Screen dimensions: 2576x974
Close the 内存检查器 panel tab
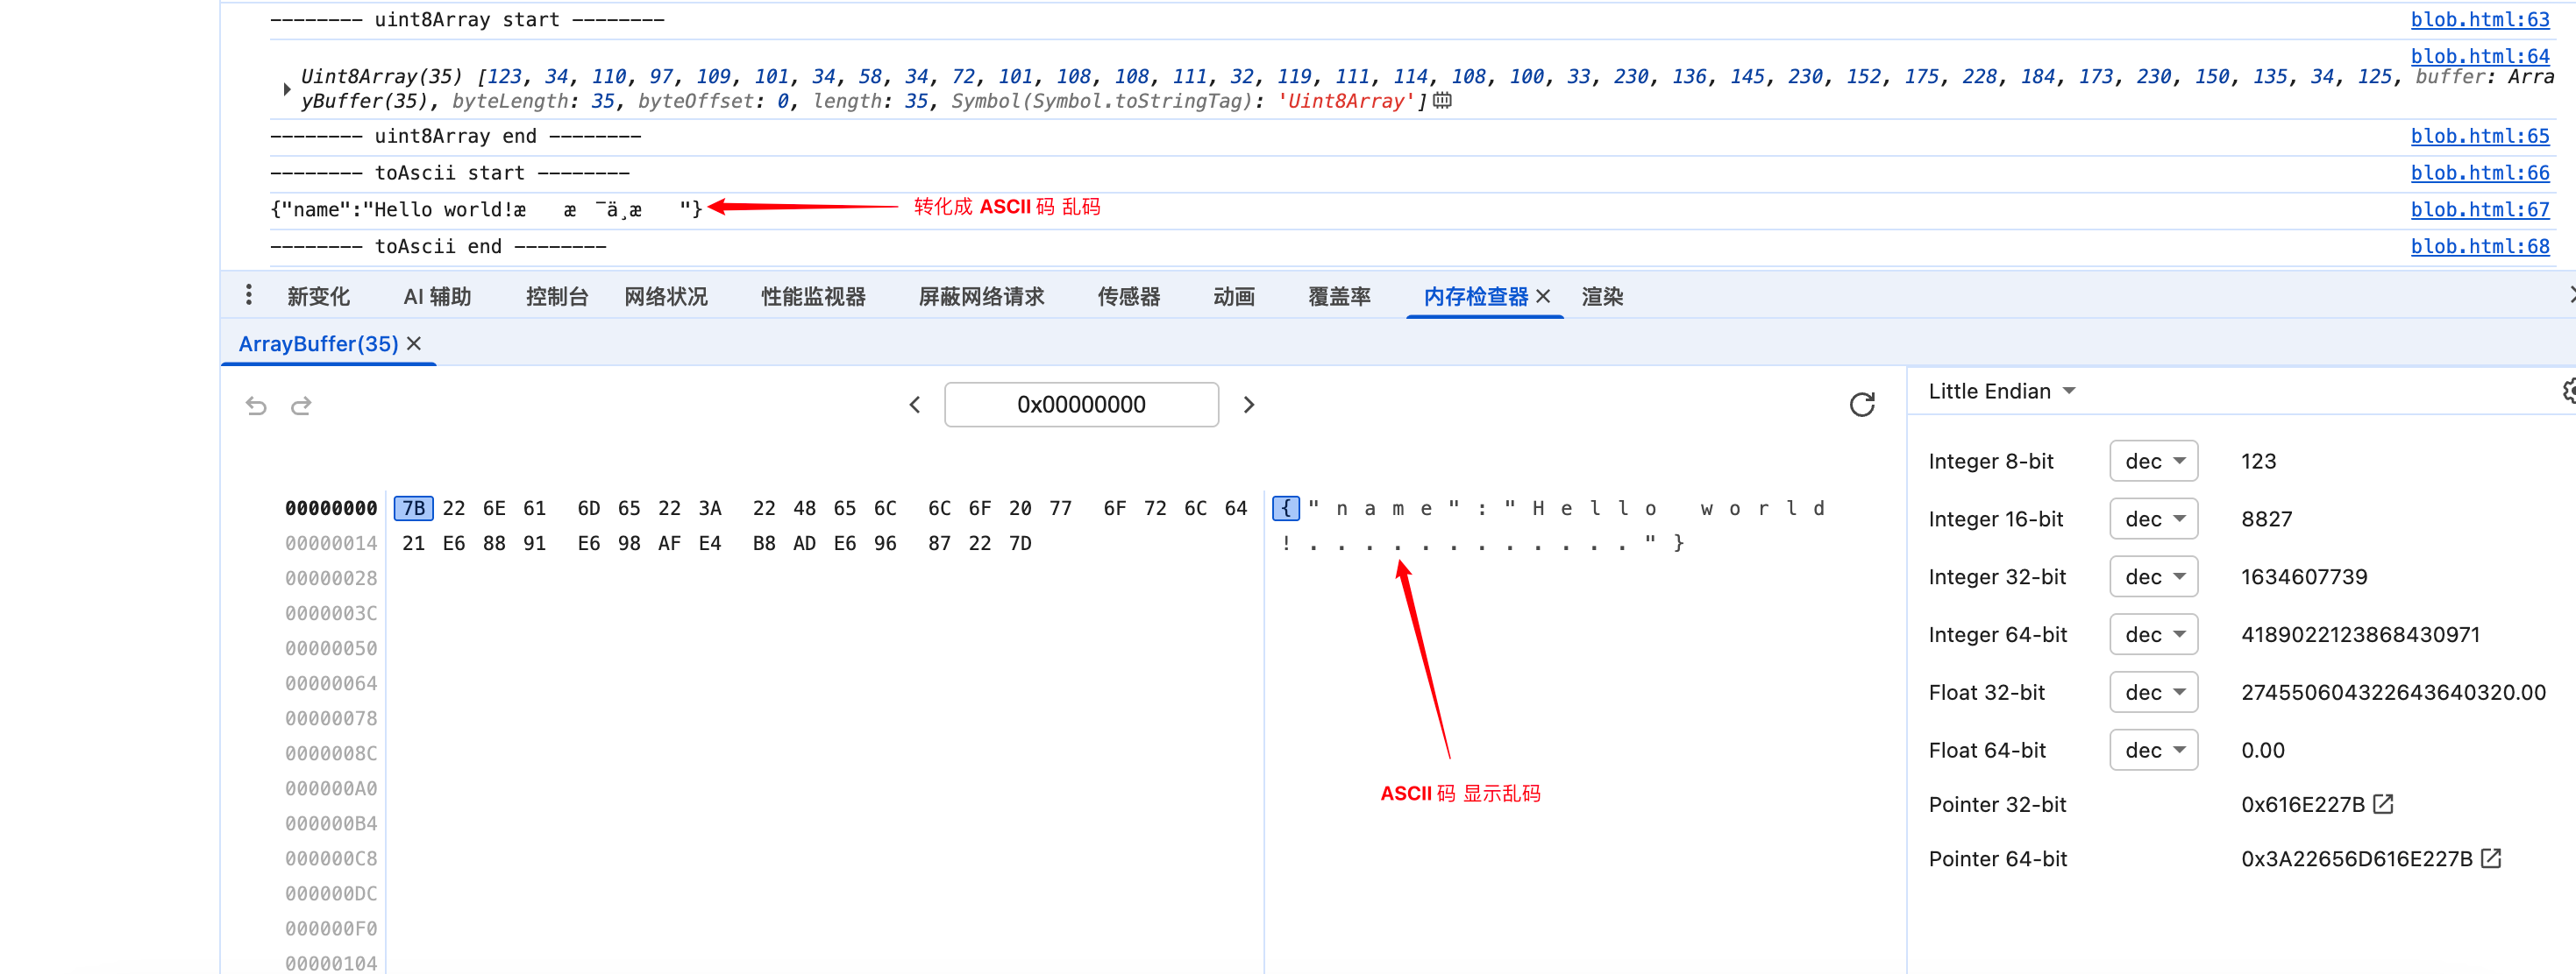[x=1544, y=296]
